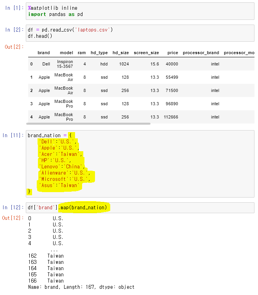Image resolution: width=258 pixels, height=295 pixels.
Task: Click the price value 112666
Action: coord(171,117)
